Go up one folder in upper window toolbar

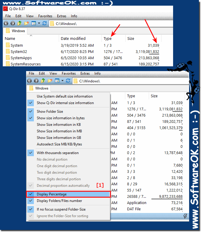coord(20,23)
